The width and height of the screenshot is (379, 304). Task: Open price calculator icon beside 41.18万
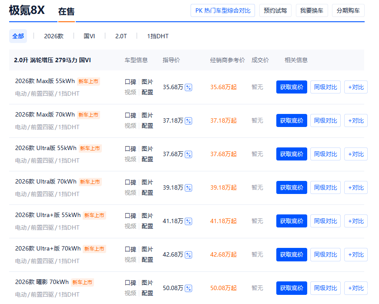pos(188,221)
